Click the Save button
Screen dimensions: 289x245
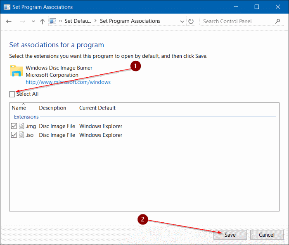pyautogui.click(x=230, y=235)
